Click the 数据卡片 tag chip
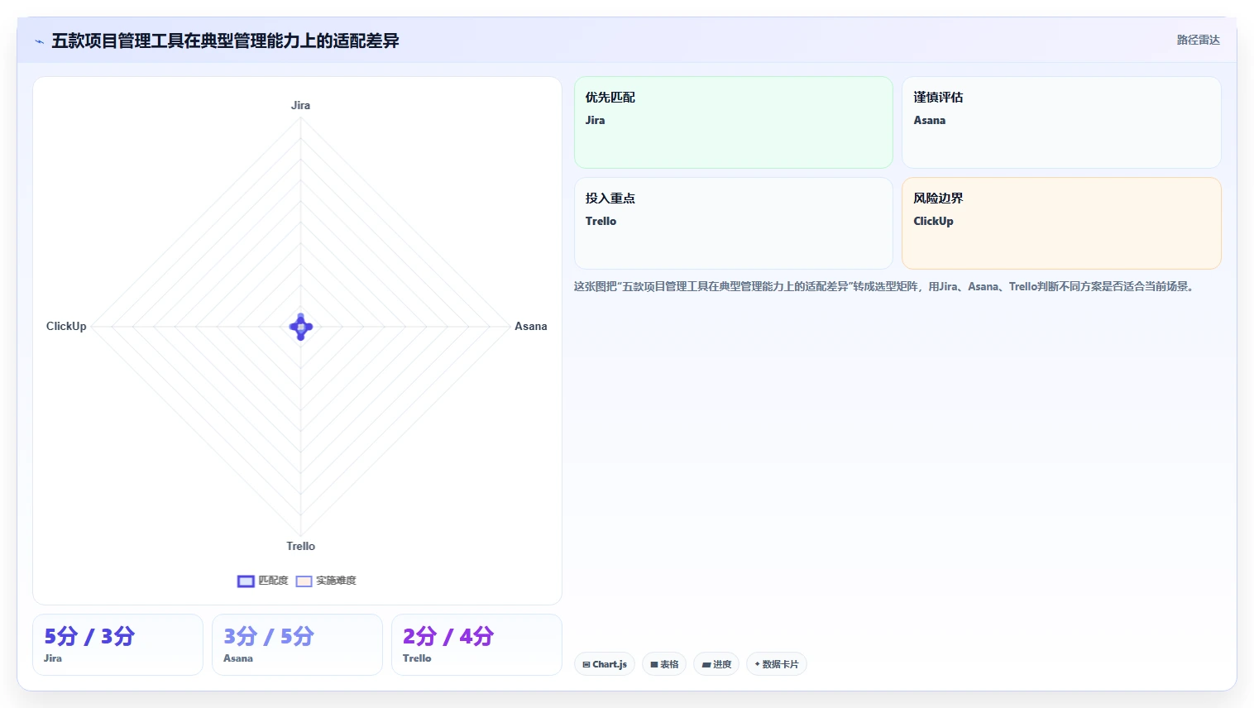 pos(776,664)
